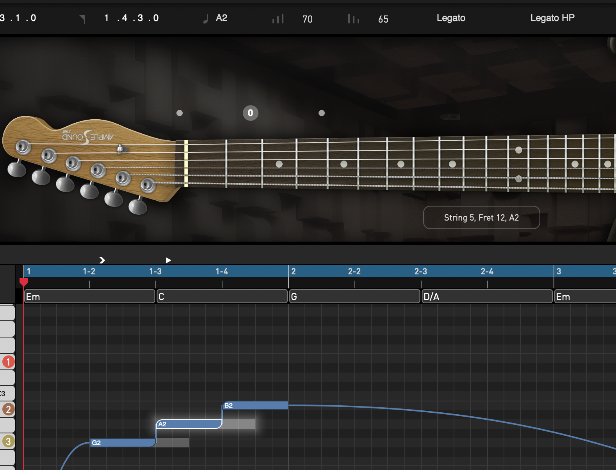Jump to beat 2-2 on the ruler
Viewport: 616px width, 470px height.
[354, 271]
